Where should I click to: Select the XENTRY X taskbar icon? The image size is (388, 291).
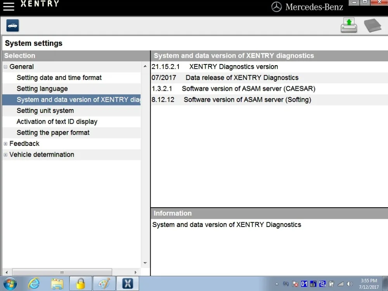coord(128,284)
